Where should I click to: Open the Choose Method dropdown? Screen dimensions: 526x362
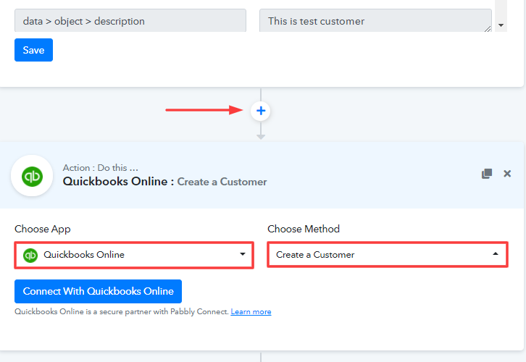point(388,255)
